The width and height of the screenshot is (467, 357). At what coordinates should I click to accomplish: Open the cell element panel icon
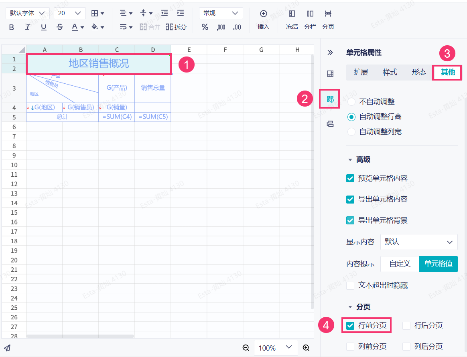[330, 74]
